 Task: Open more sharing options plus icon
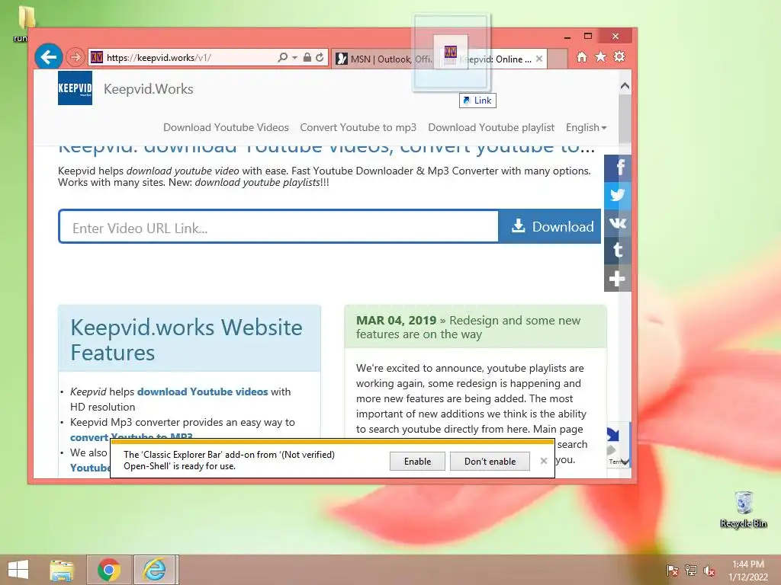pos(618,278)
